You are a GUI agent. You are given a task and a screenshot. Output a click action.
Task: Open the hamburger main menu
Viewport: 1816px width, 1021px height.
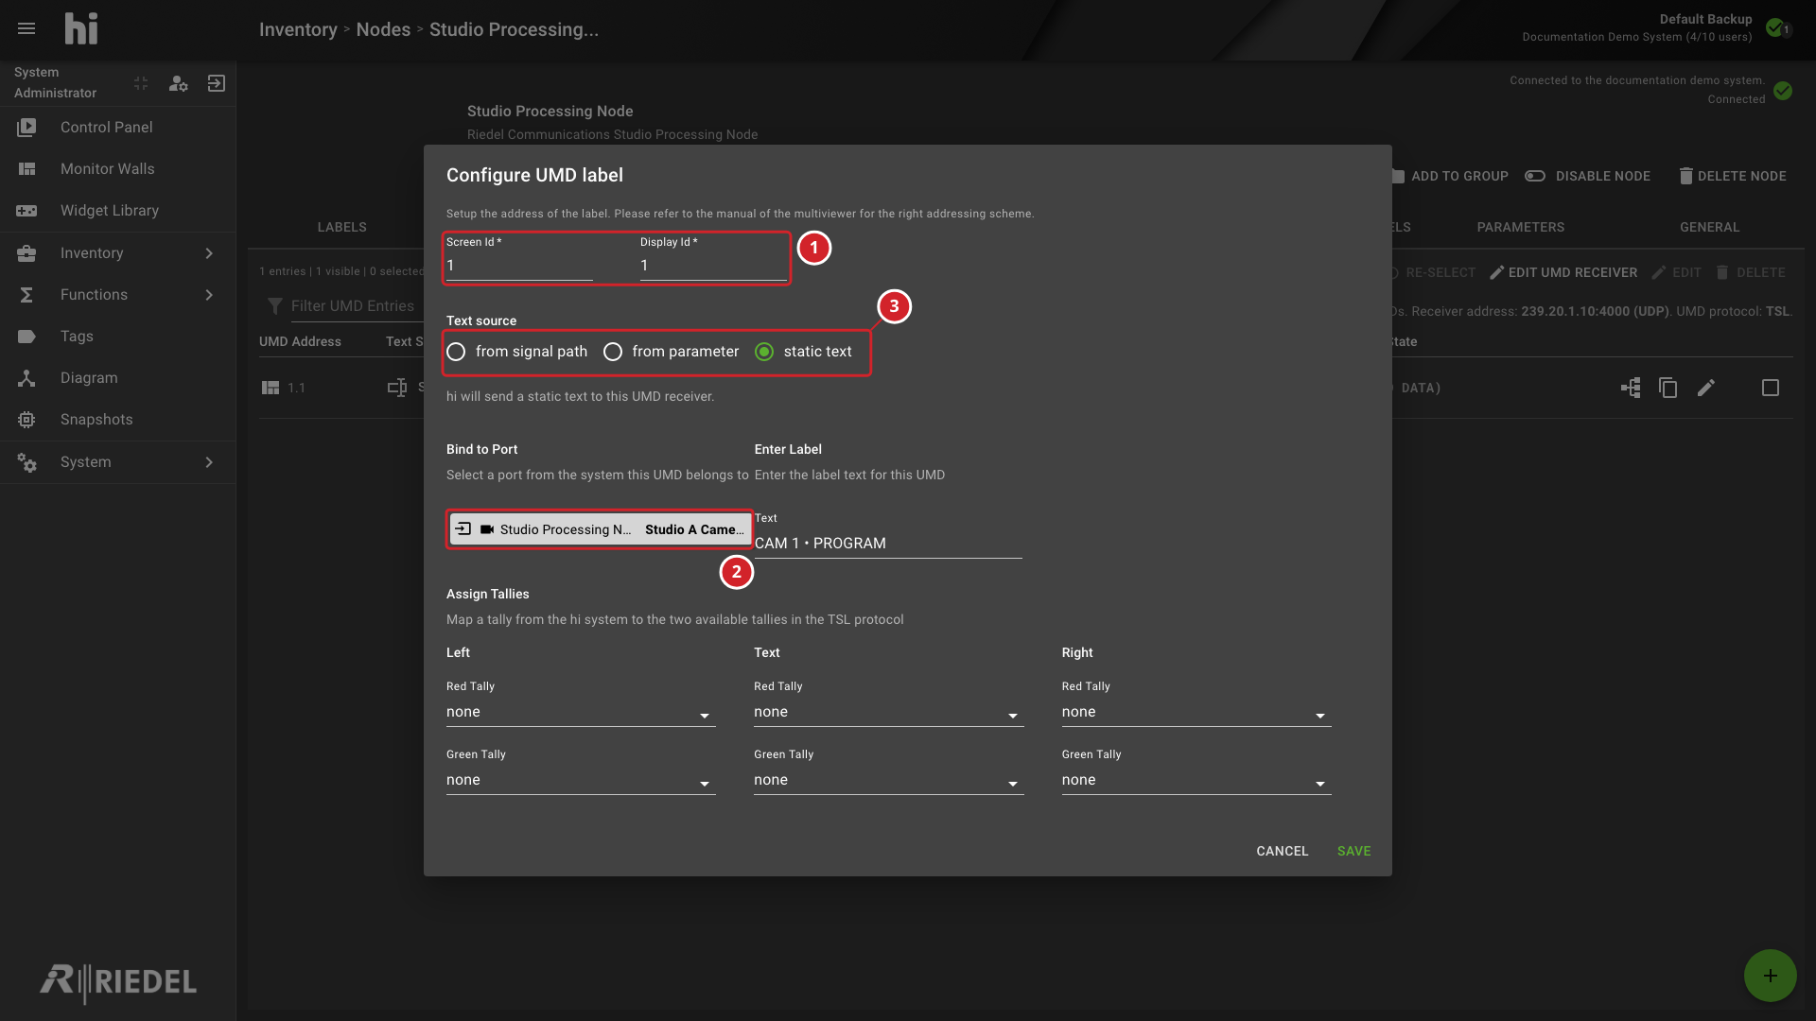[26, 28]
